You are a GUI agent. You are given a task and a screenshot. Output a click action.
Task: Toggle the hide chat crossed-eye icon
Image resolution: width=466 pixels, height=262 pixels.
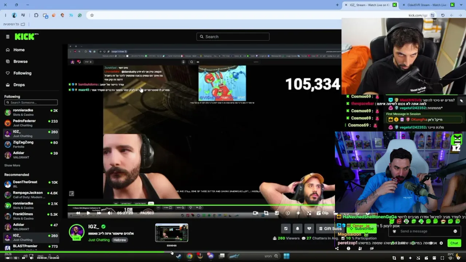click(372, 249)
